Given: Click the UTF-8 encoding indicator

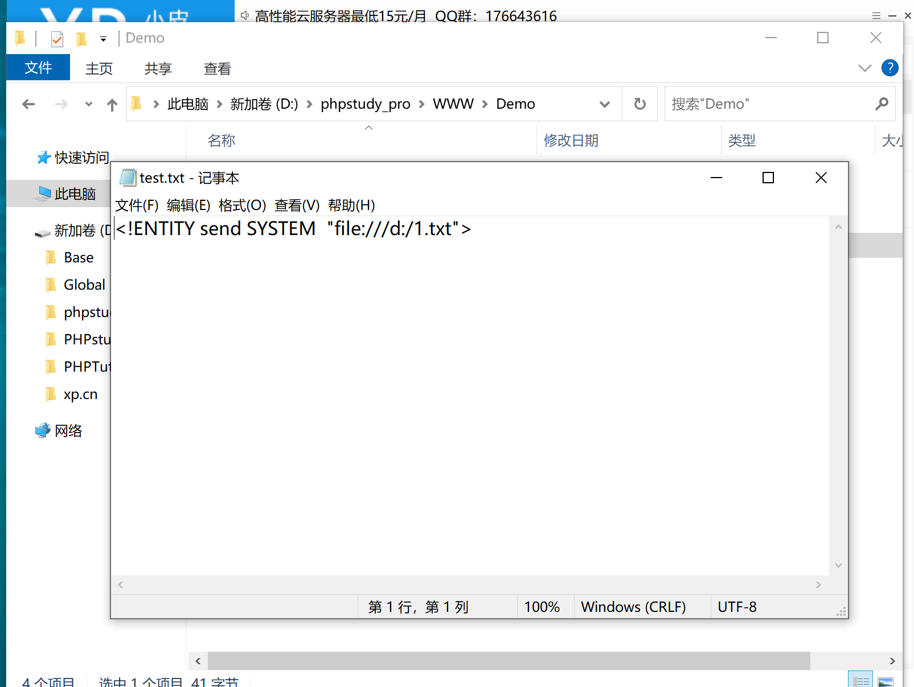Looking at the screenshot, I should (x=737, y=607).
